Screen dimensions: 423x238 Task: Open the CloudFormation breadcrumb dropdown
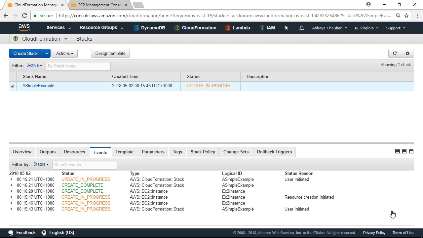pos(66,39)
